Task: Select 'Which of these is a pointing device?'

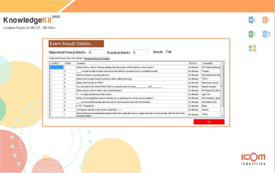Action: [131, 75]
